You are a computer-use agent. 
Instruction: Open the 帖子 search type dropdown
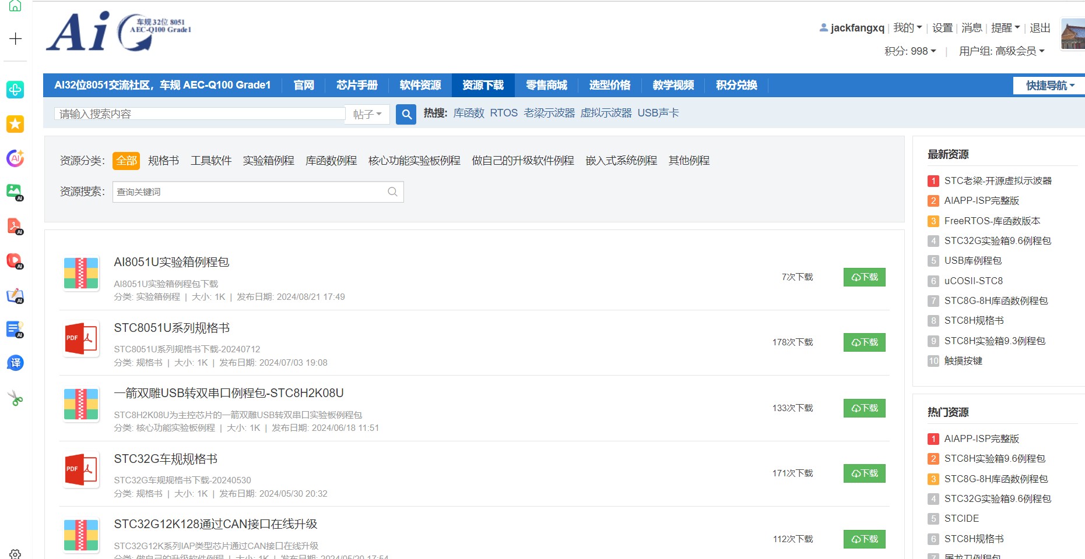coord(367,114)
